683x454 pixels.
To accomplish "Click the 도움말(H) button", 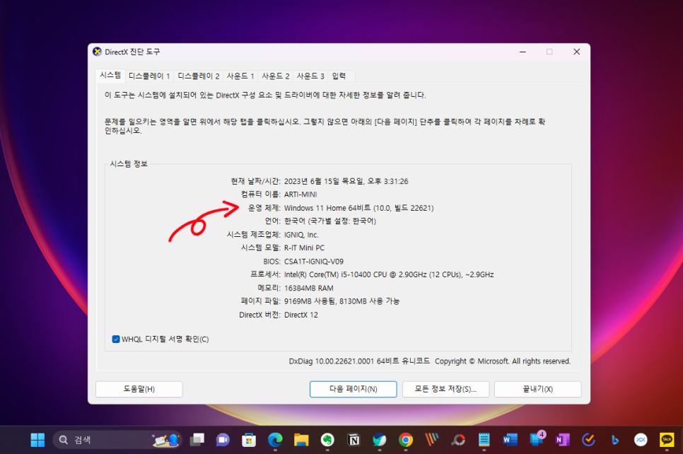I will 139,389.
